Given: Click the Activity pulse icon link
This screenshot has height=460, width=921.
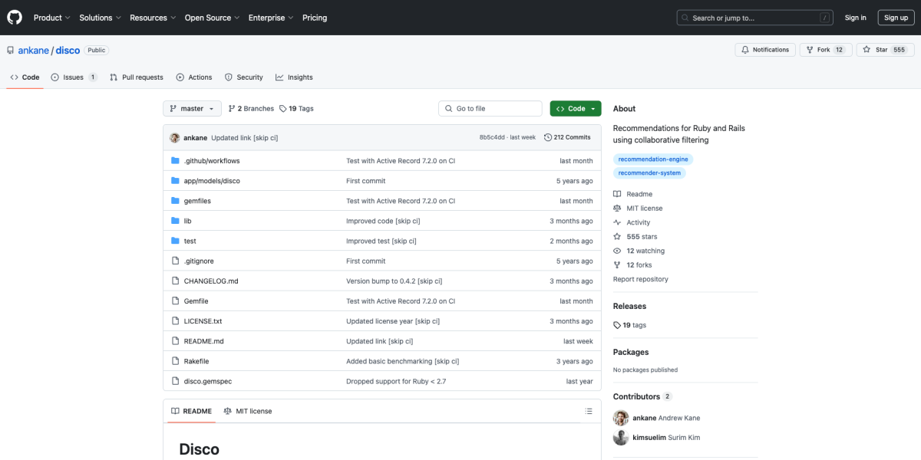Looking at the screenshot, I should point(617,222).
